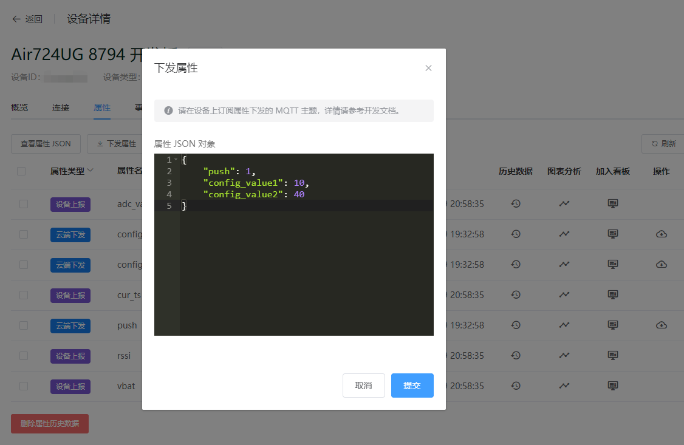Check the cur_ts row checkbox

tap(24, 295)
